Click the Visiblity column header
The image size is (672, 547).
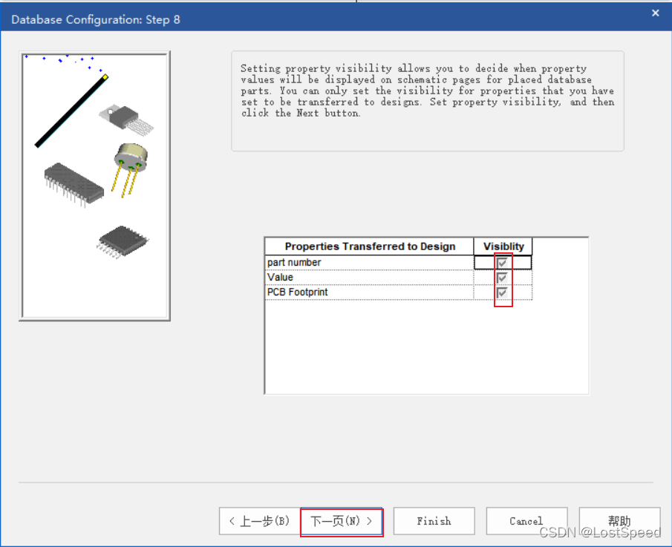pos(503,246)
